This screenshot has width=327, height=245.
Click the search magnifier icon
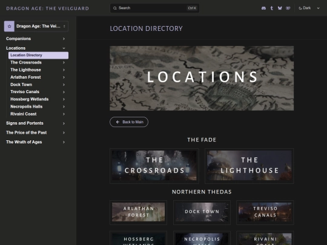115,8
